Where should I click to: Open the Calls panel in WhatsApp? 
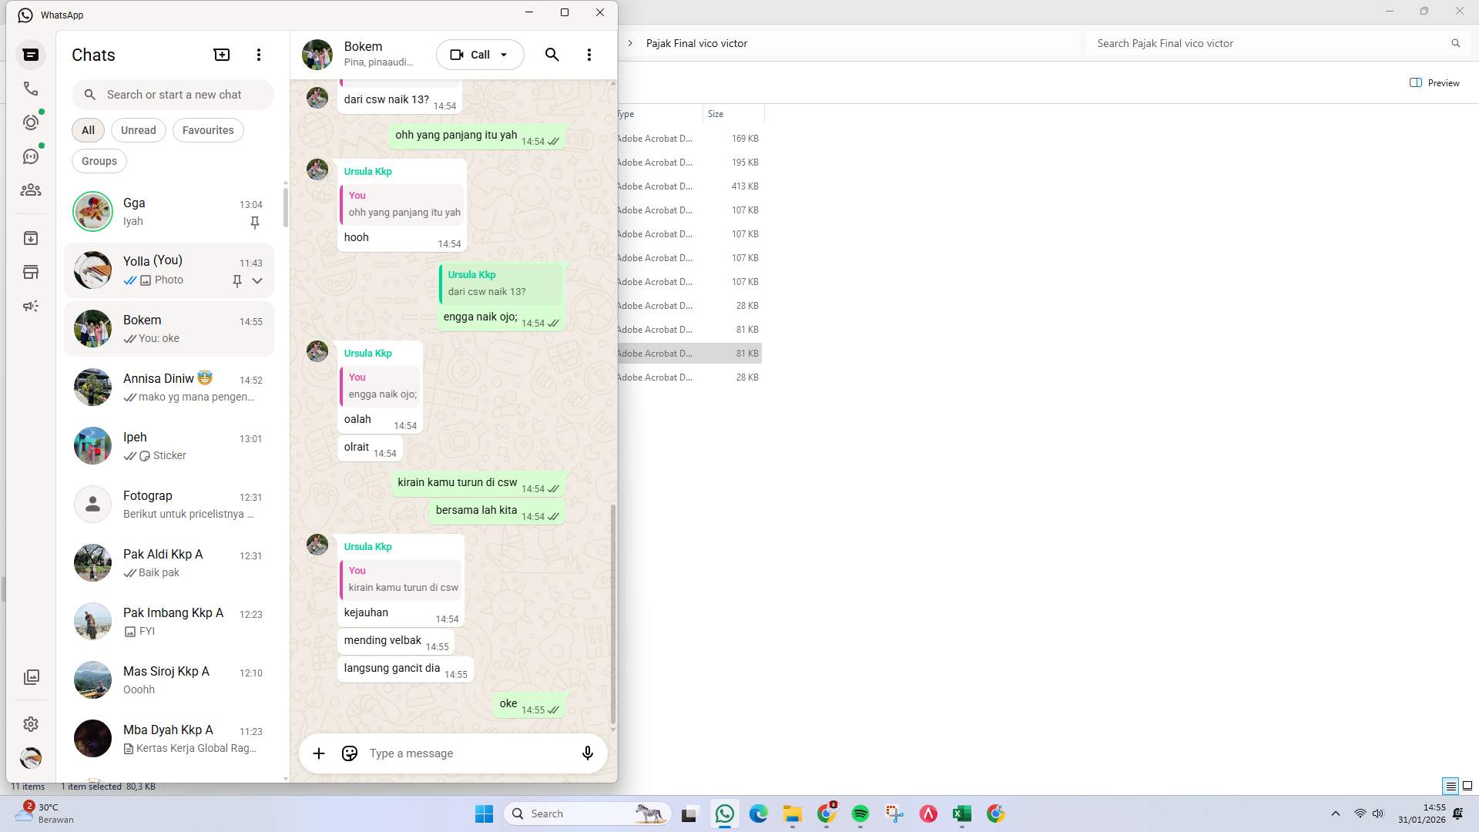coord(31,88)
